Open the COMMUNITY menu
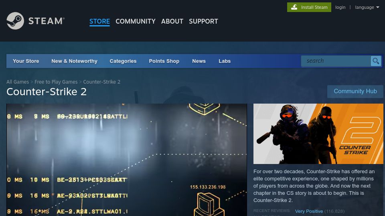The image size is (385, 216). click(135, 21)
